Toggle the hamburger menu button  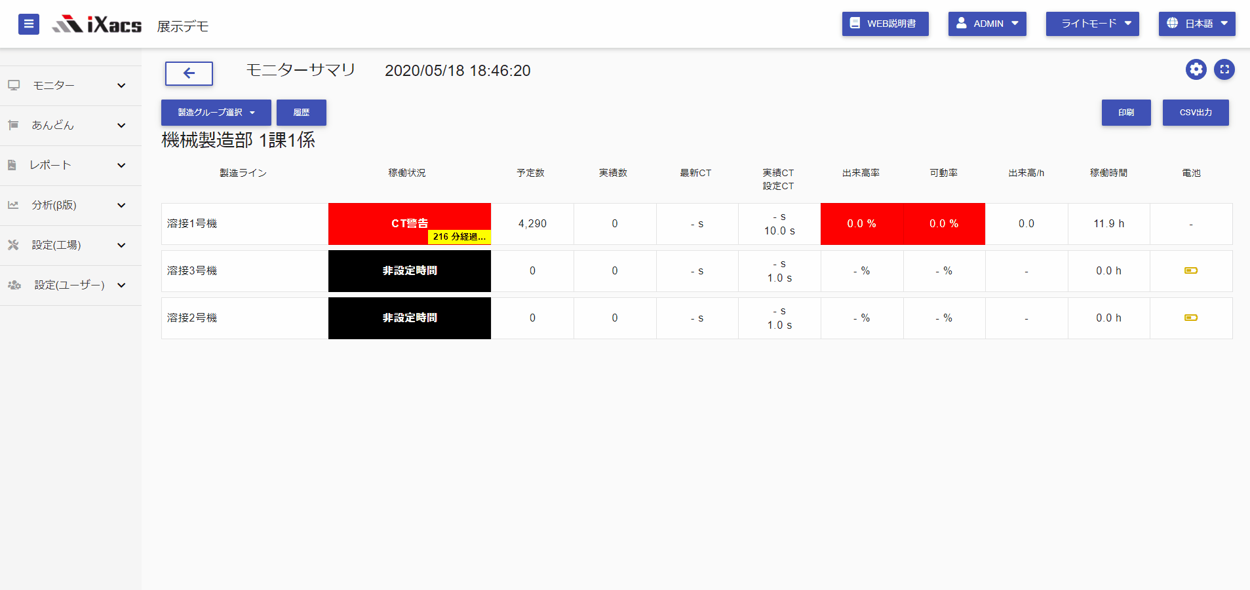pos(28,24)
